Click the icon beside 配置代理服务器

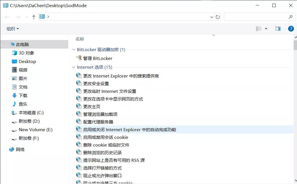(x=79, y=122)
